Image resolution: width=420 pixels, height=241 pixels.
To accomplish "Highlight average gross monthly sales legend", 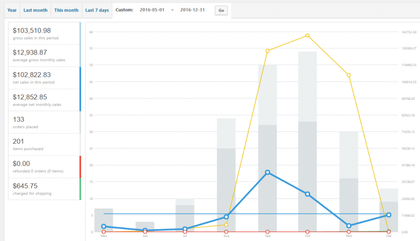I will (x=44, y=56).
